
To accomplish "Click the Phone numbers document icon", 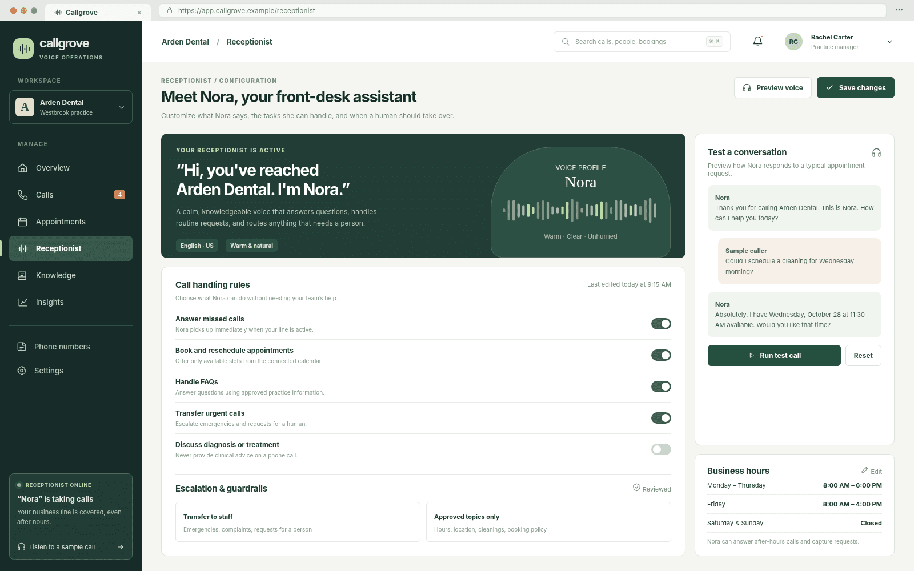I will pos(22,347).
